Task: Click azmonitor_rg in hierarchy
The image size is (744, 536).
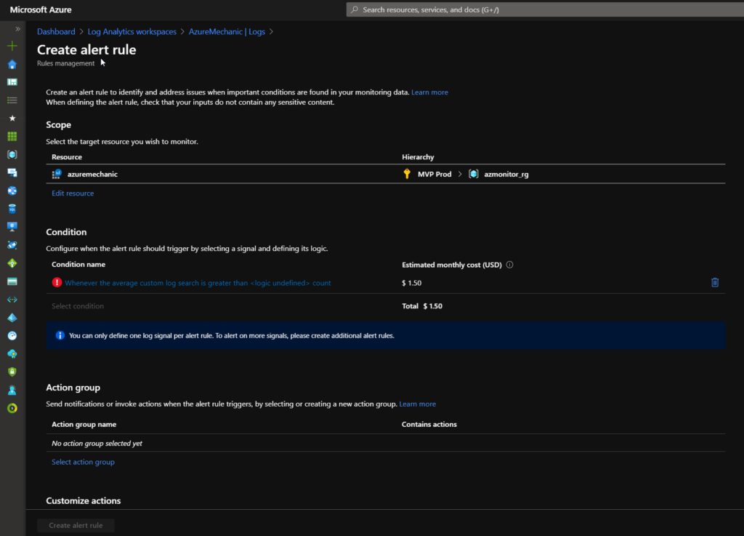Action: click(506, 175)
